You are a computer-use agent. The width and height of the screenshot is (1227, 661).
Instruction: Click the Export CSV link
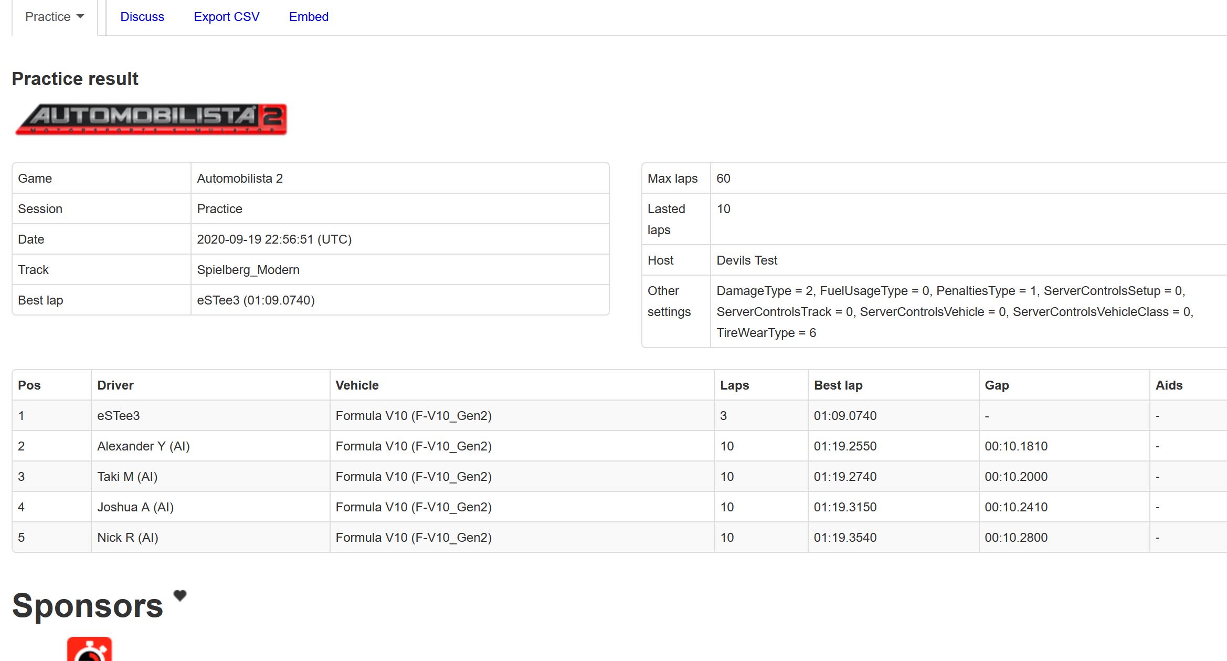(x=226, y=17)
